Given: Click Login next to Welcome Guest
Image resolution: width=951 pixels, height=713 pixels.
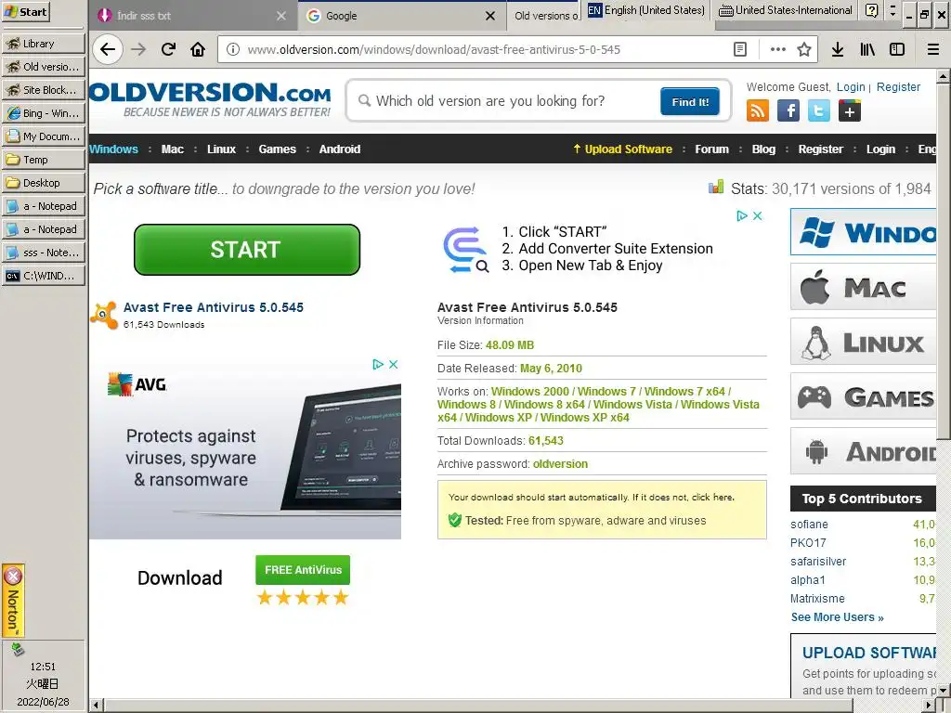Looking at the screenshot, I should click(851, 86).
